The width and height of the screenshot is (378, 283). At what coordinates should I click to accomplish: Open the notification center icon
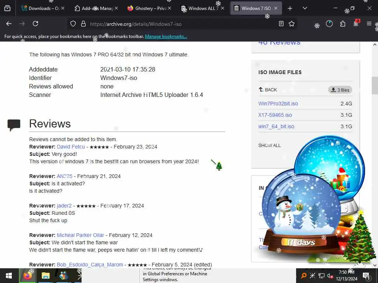[366, 276]
